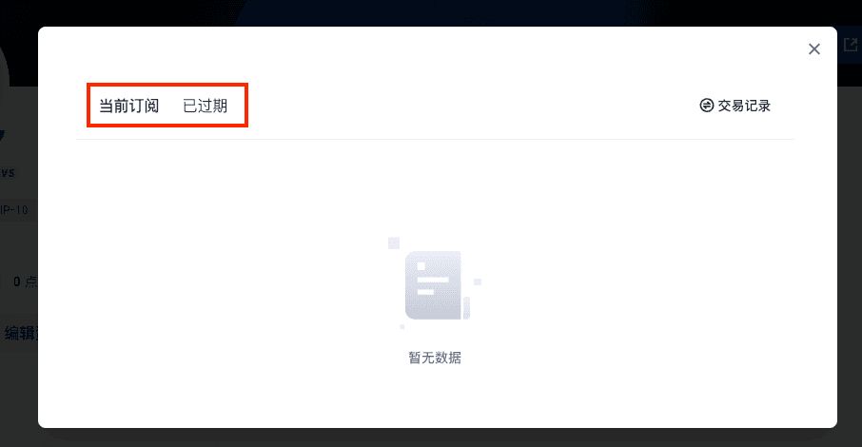Image resolution: width=862 pixels, height=447 pixels.
Task: Click the VS badge on left edge
Action: tap(9, 173)
